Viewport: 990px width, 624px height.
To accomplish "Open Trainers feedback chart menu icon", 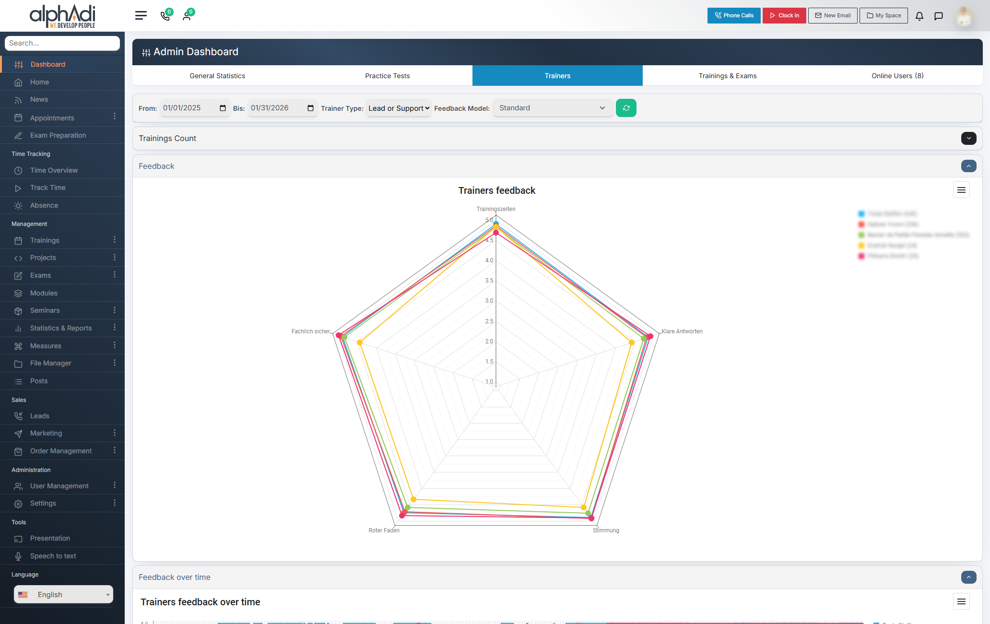I will tap(961, 190).
